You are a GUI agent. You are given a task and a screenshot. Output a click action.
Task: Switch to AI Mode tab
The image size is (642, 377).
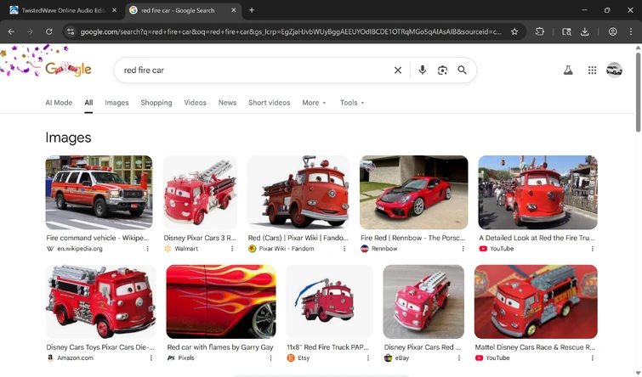(x=59, y=103)
